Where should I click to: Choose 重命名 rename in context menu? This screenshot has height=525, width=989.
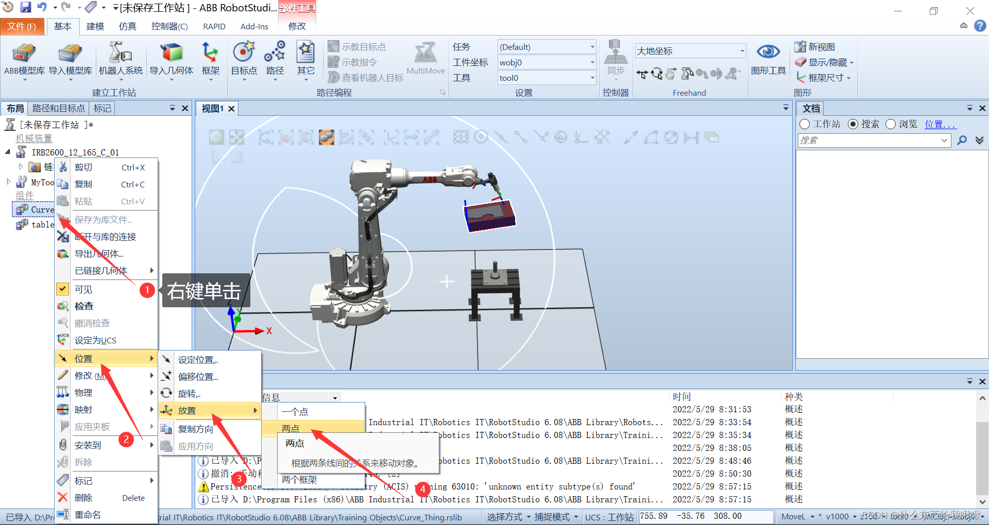pos(107,515)
